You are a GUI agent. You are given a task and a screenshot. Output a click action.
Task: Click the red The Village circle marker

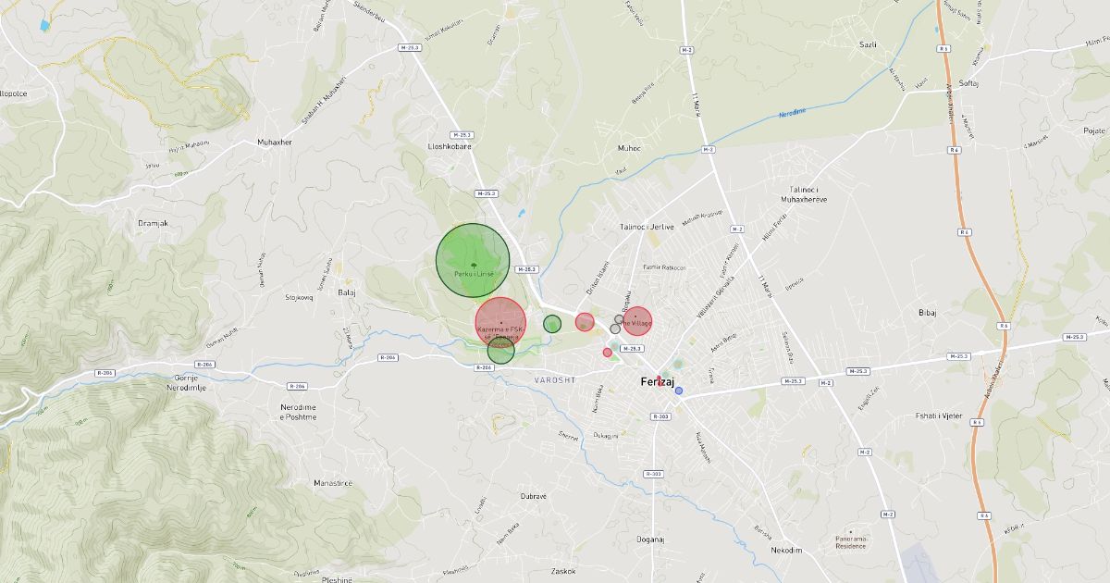coord(636,321)
